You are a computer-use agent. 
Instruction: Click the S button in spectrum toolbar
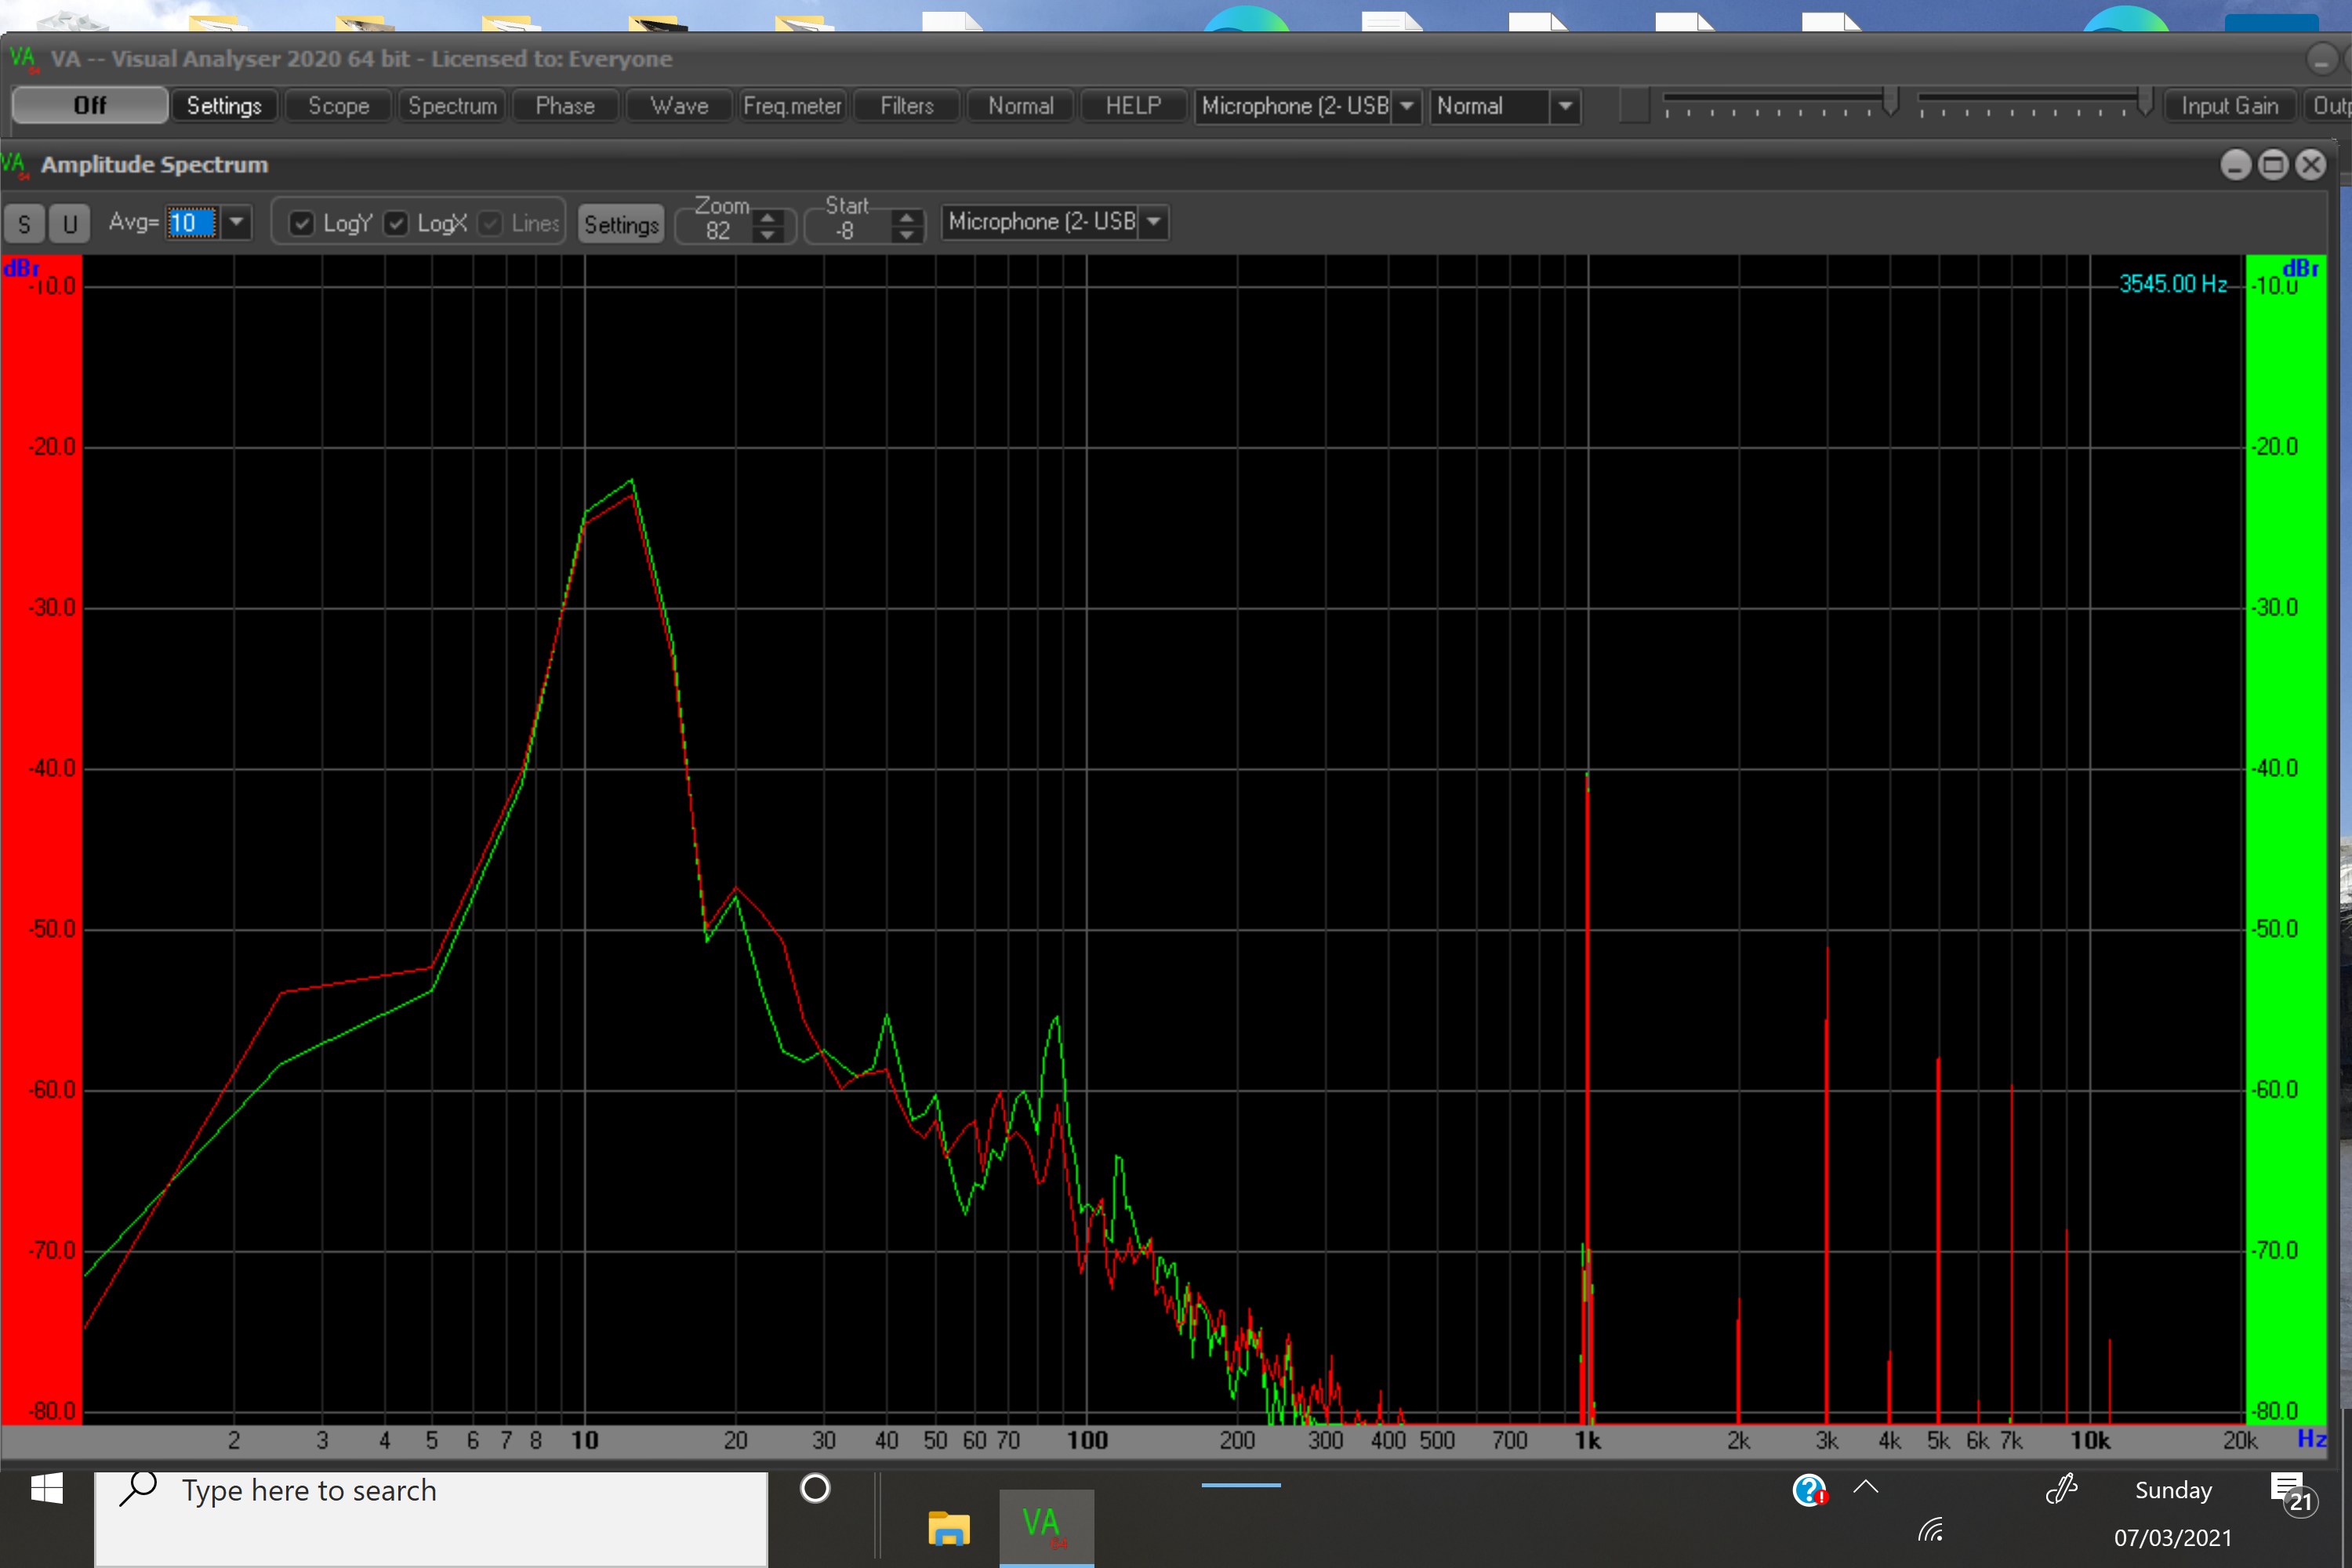pyautogui.click(x=24, y=223)
